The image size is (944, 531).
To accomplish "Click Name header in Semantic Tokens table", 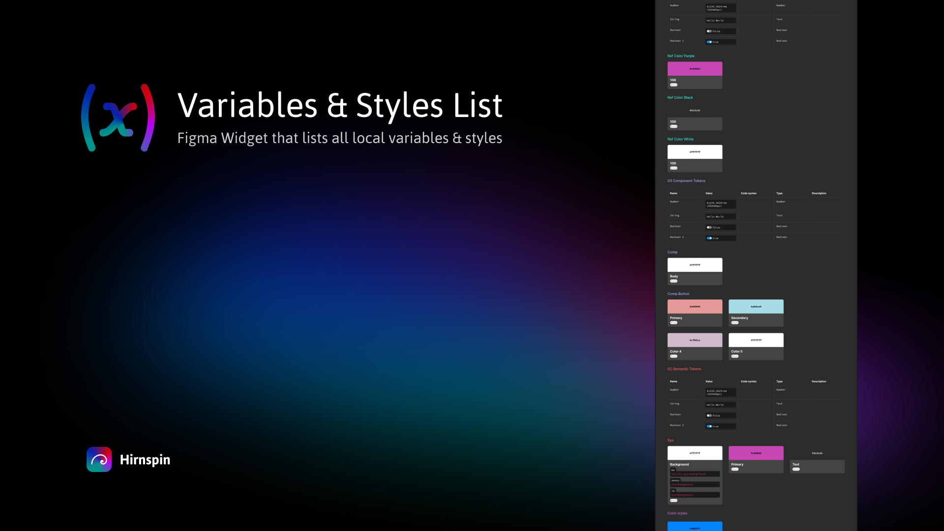I will coord(674,382).
